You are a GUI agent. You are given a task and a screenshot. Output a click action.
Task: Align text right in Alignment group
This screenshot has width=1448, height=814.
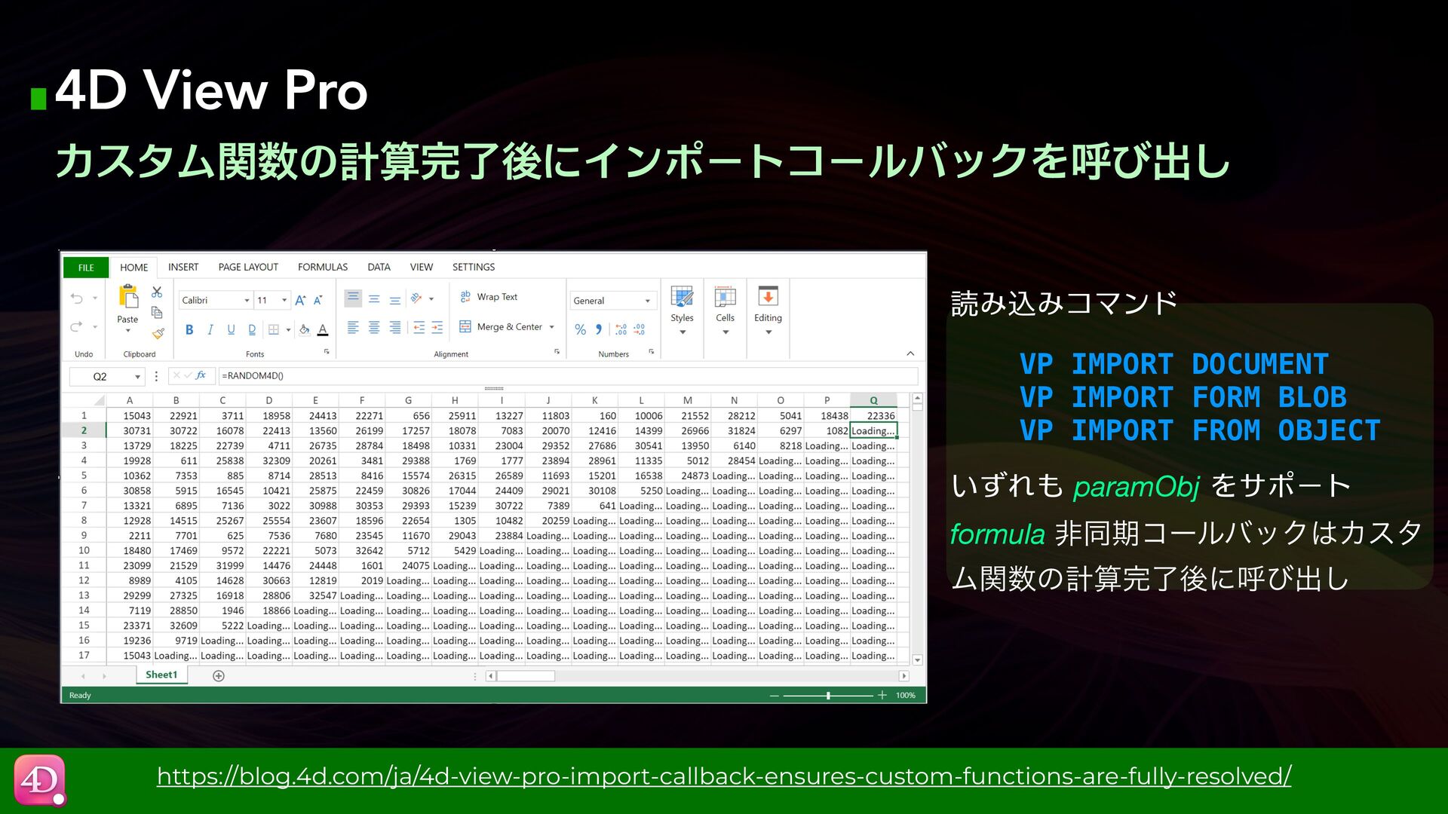395,327
